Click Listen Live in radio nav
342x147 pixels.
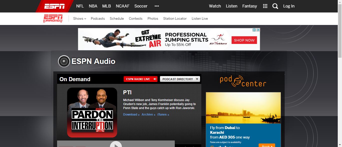(x=200, y=18)
